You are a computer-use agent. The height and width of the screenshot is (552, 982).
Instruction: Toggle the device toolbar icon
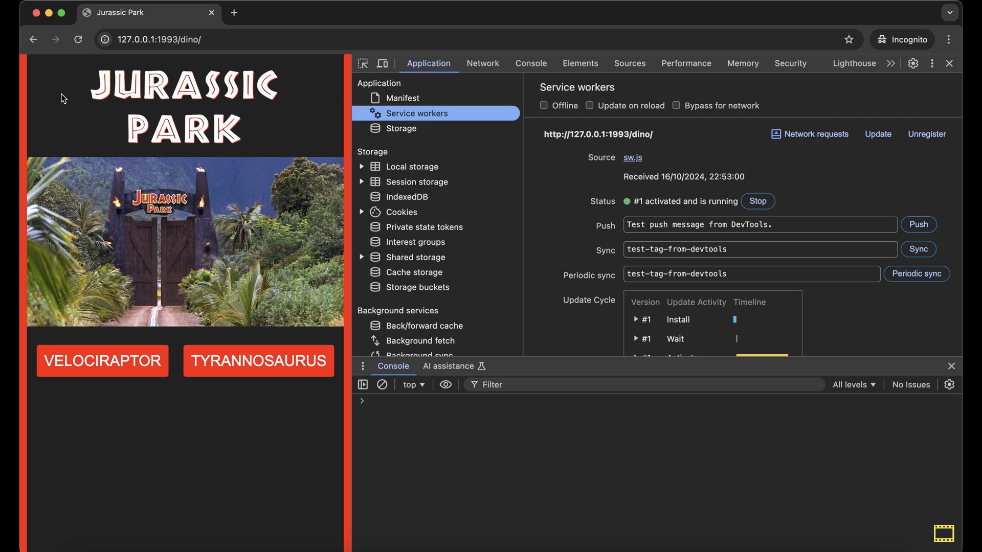pos(382,63)
